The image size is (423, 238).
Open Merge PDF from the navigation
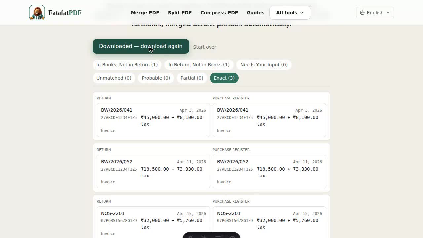click(x=145, y=13)
